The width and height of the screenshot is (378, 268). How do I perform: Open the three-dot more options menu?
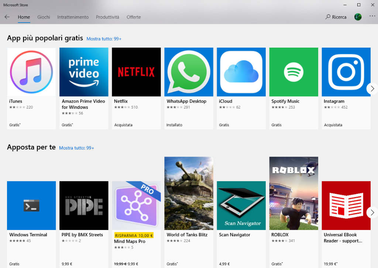[x=372, y=16]
